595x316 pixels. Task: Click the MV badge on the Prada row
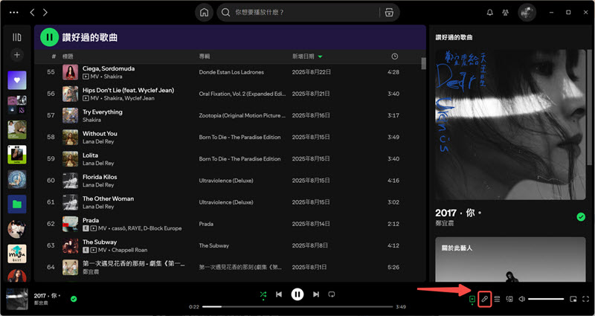[99, 228]
